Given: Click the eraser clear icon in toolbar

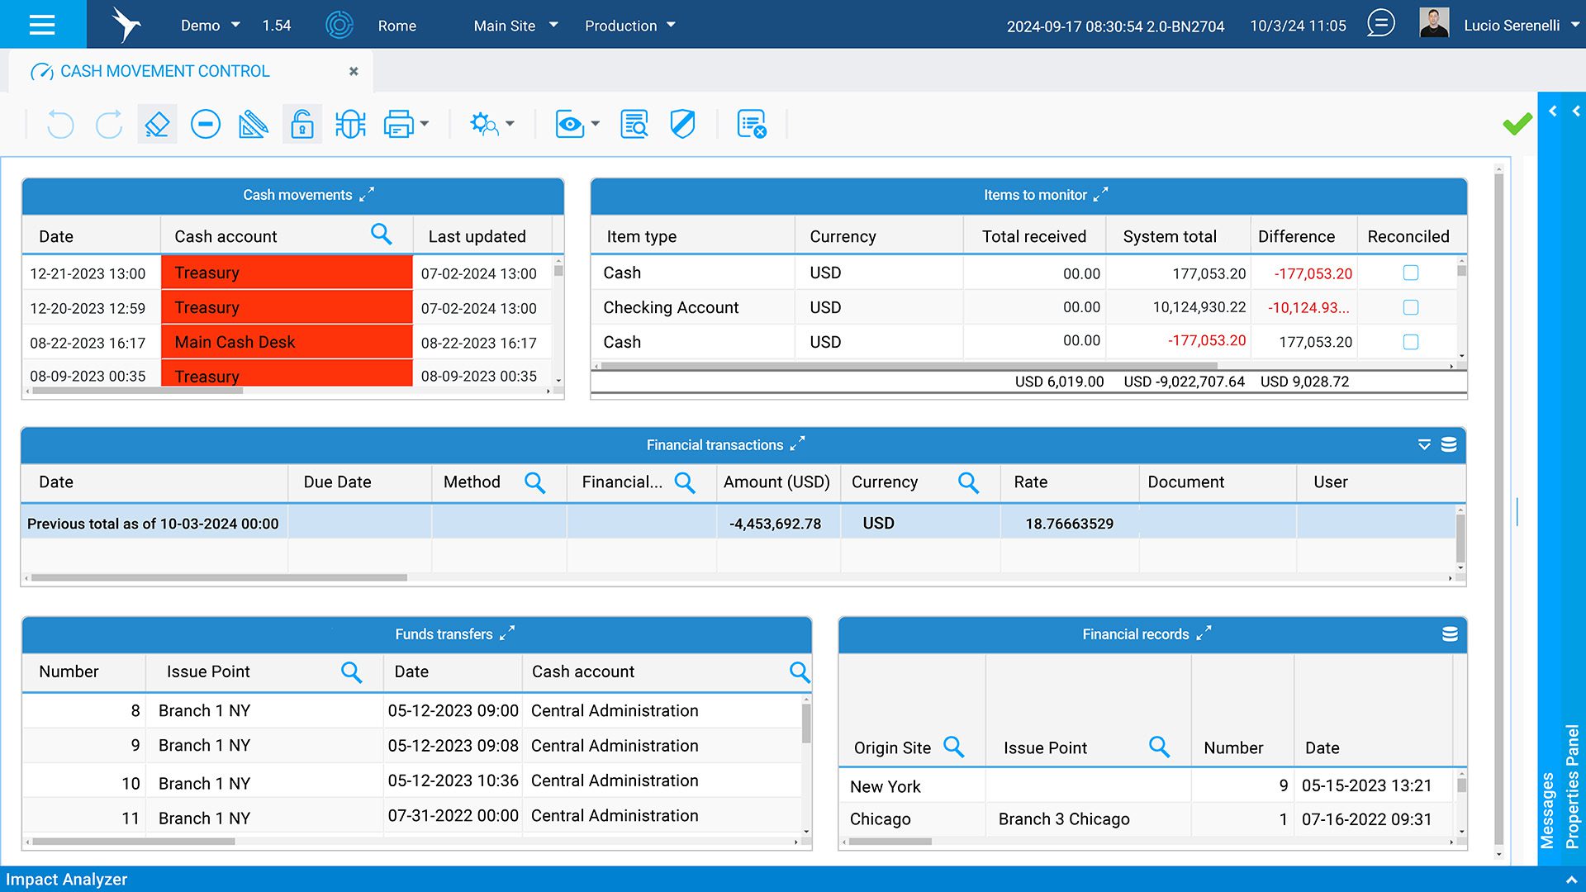Looking at the screenshot, I should tap(157, 125).
